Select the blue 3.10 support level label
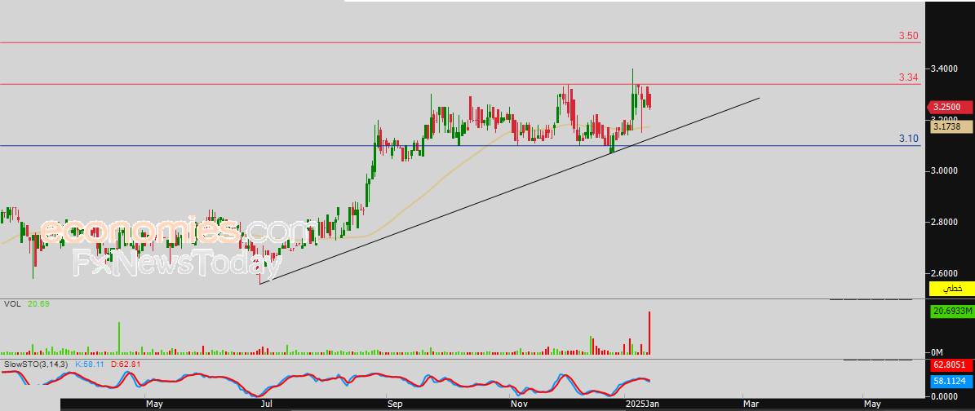This screenshot has height=411, width=975. click(x=908, y=139)
